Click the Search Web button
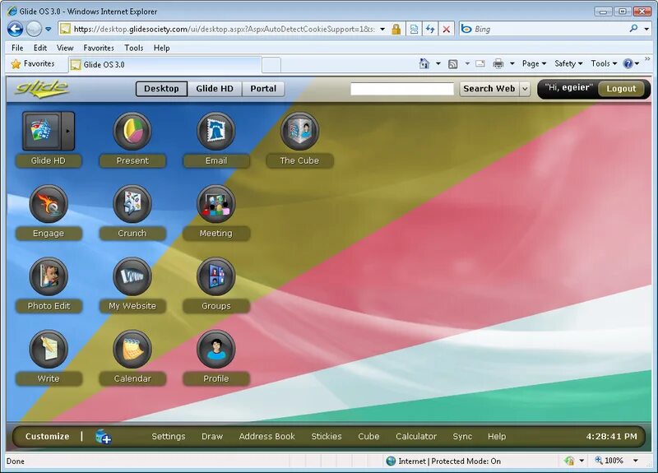The width and height of the screenshot is (658, 473). click(489, 89)
